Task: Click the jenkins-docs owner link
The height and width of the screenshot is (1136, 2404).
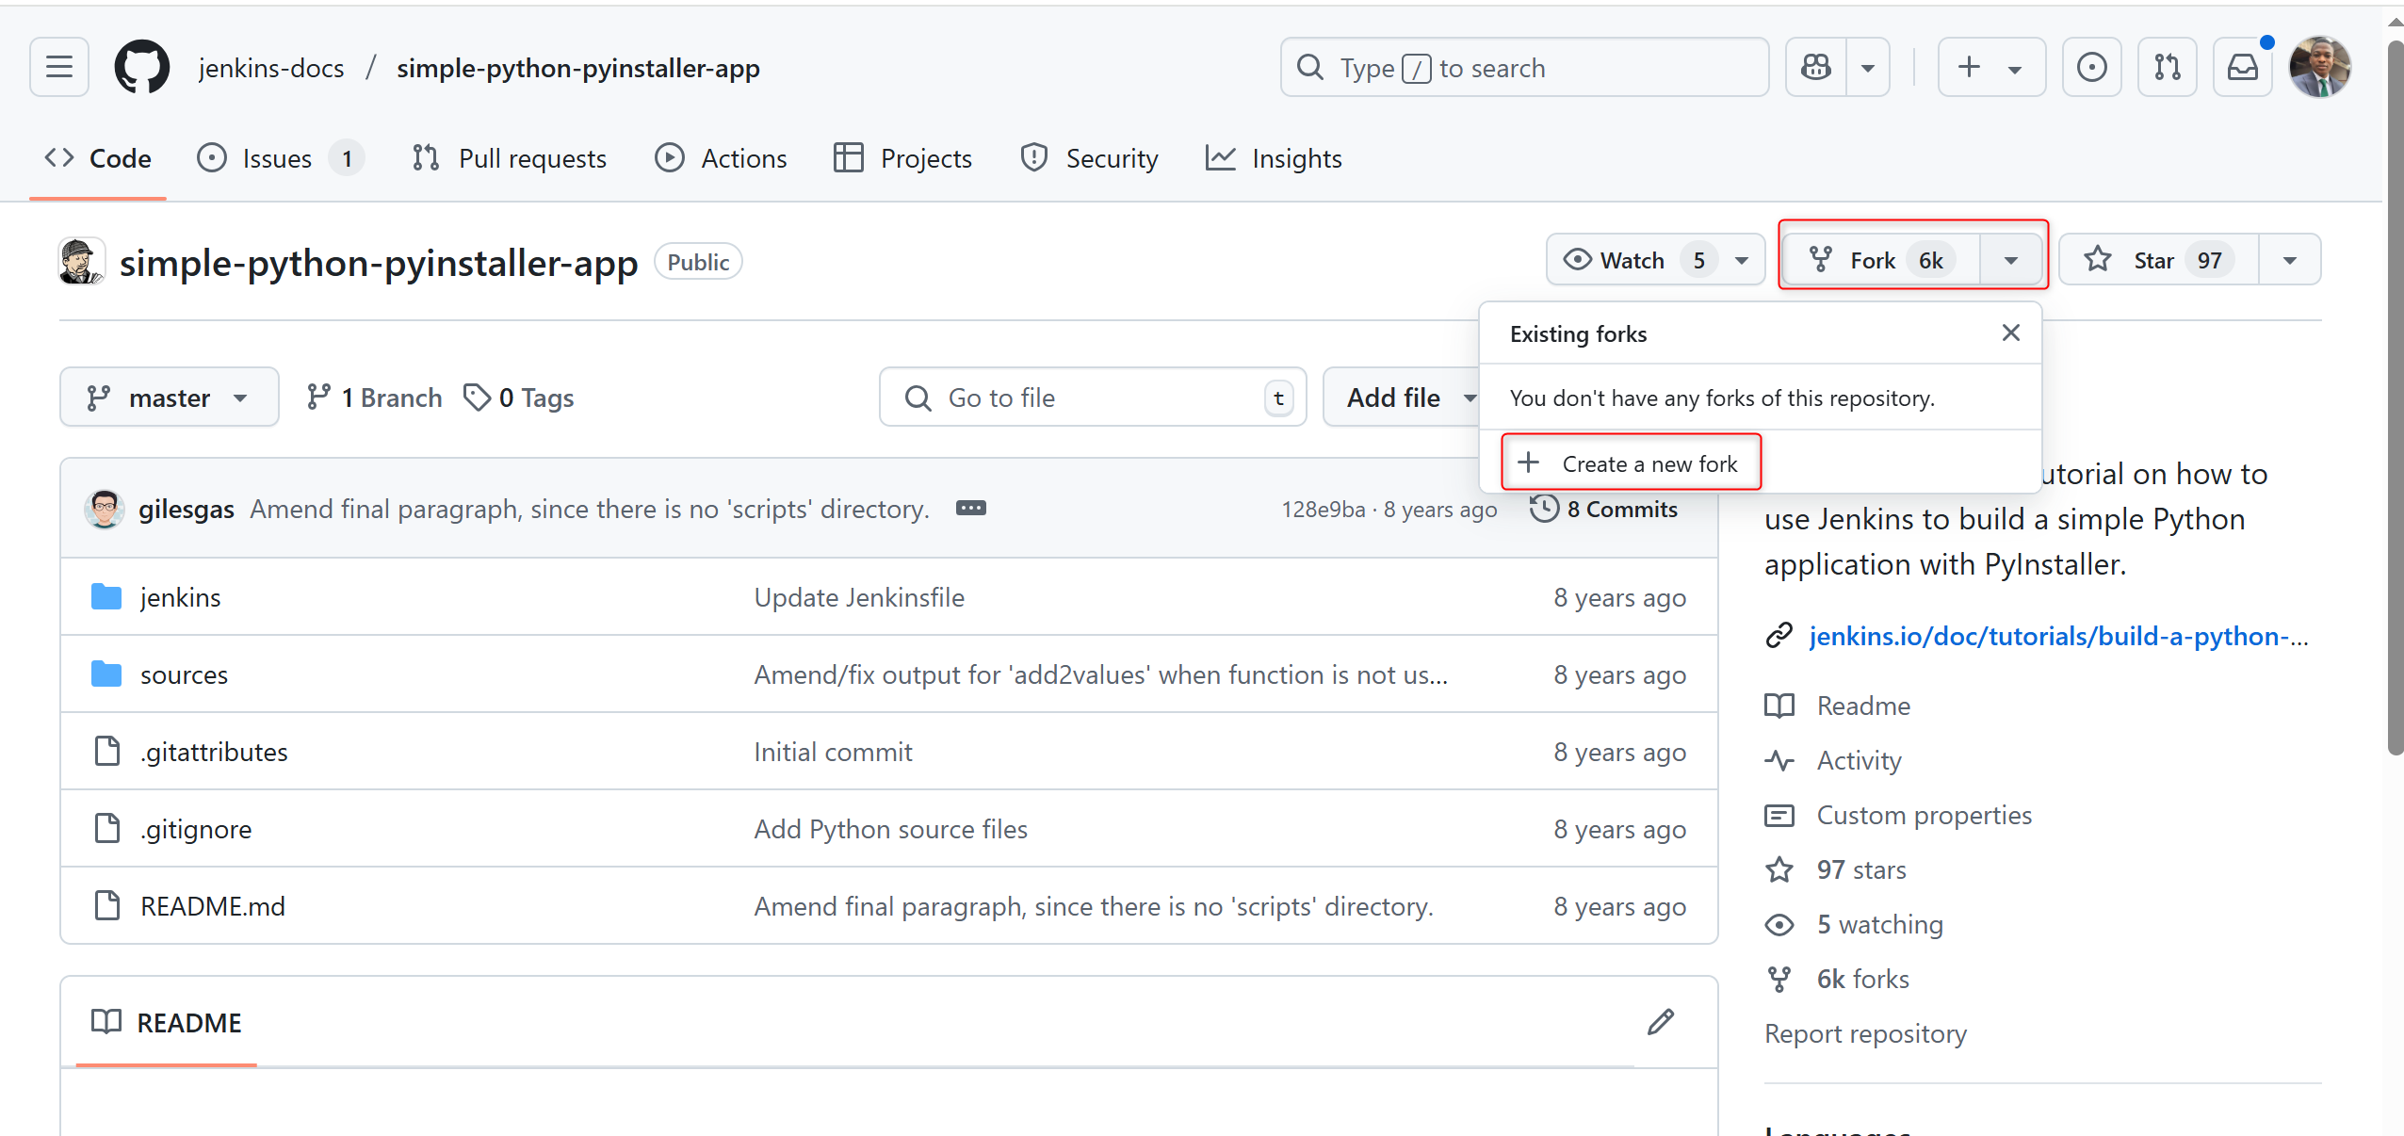Action: click(x=271, y=68)
